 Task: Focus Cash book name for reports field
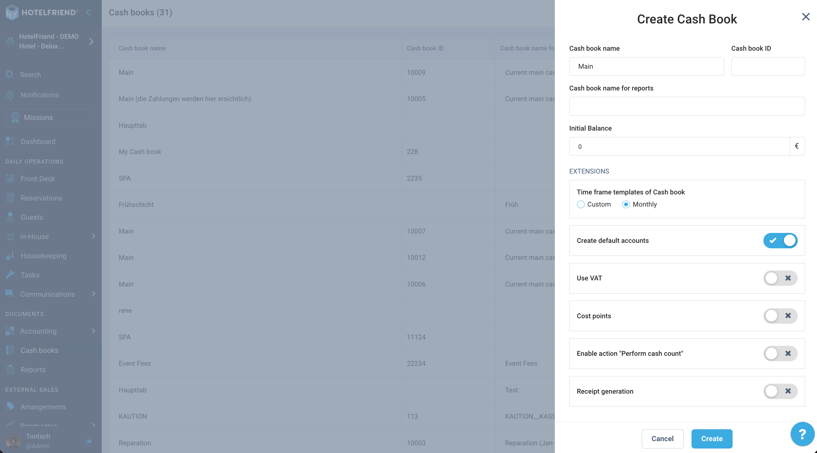pyautogui.click(x=687, y=106)
